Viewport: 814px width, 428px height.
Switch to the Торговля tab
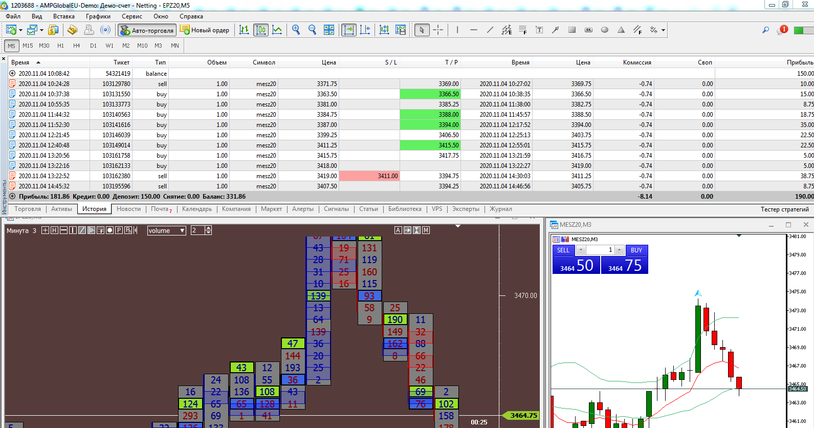[x=28, y=209]
